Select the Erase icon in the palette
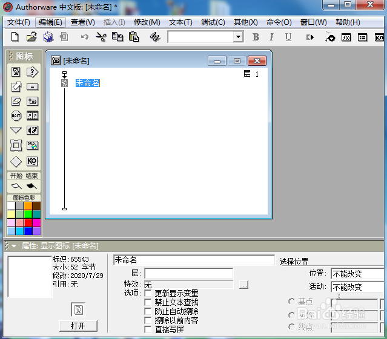This screenshot has width=387, height=339. [x=16, y=101]
